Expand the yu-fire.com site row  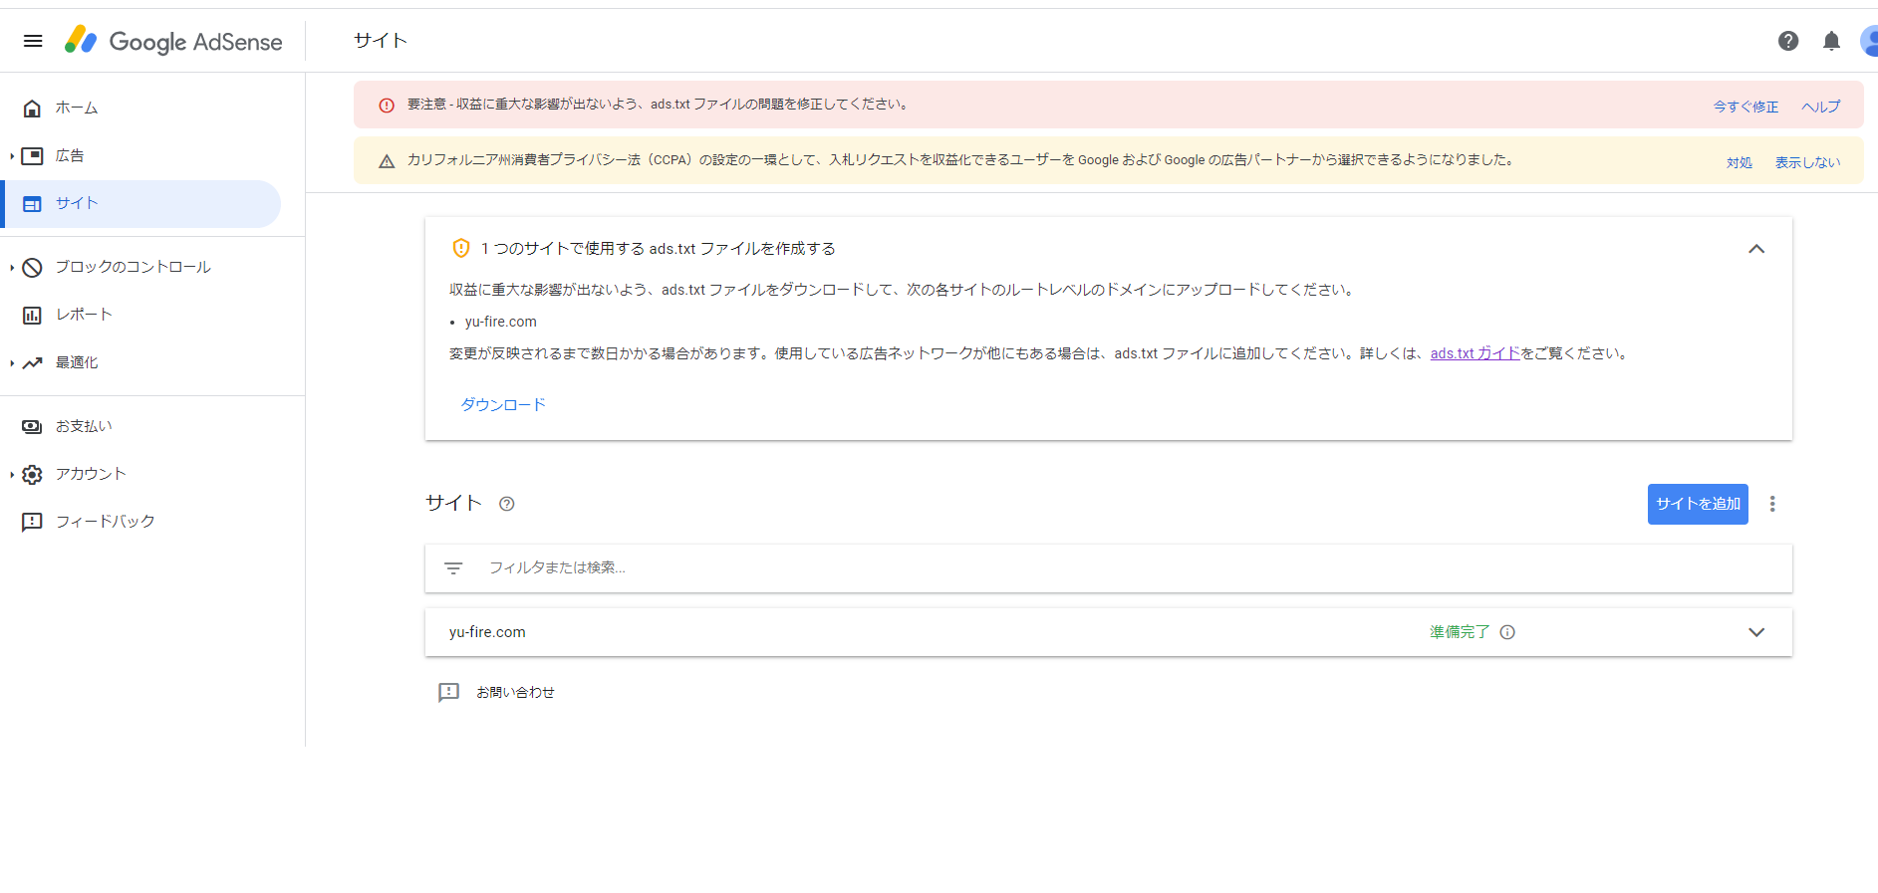point(1756,632)
